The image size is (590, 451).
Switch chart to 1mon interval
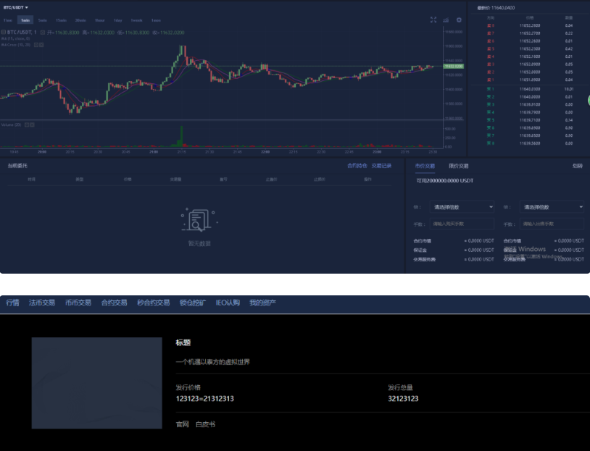pyautogui.click(x=156, y=20)
